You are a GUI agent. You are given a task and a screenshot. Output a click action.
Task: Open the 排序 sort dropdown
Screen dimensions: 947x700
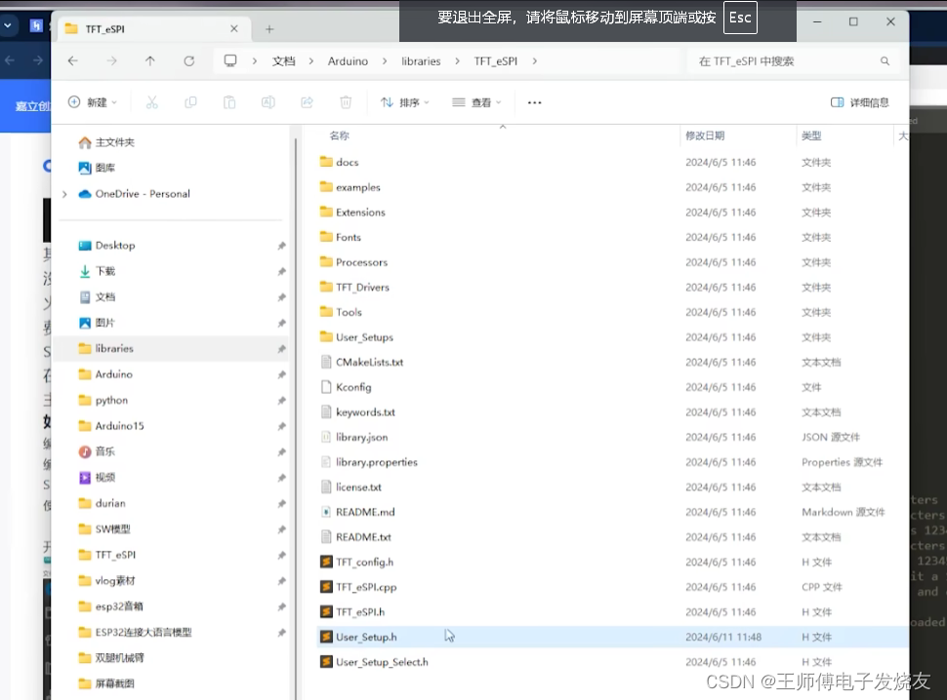click(404, 102)
